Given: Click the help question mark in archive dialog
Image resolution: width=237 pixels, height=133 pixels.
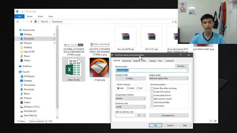Looking at the screenshot, I should click(180, 55).
